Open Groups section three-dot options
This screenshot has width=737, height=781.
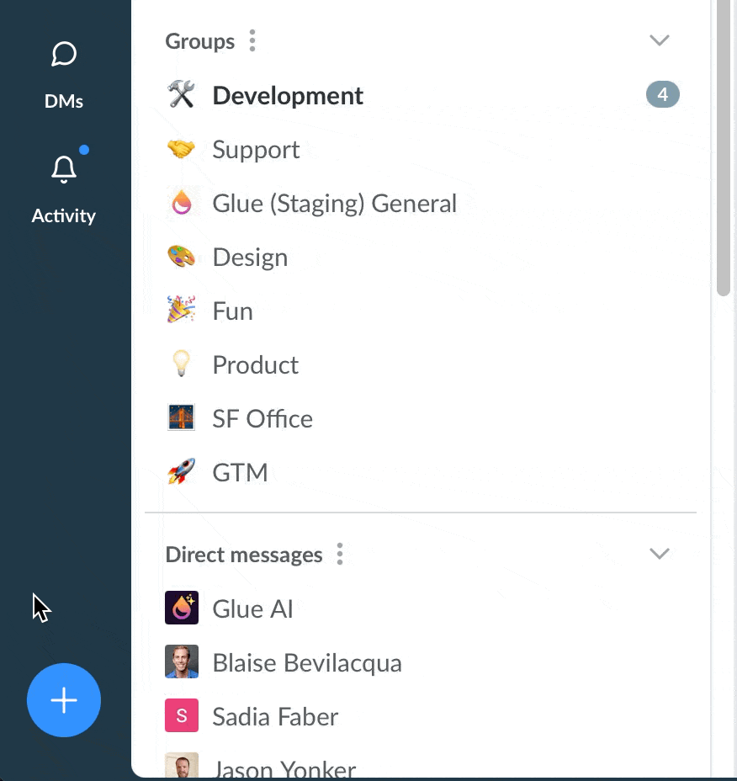tap(252, 40)
